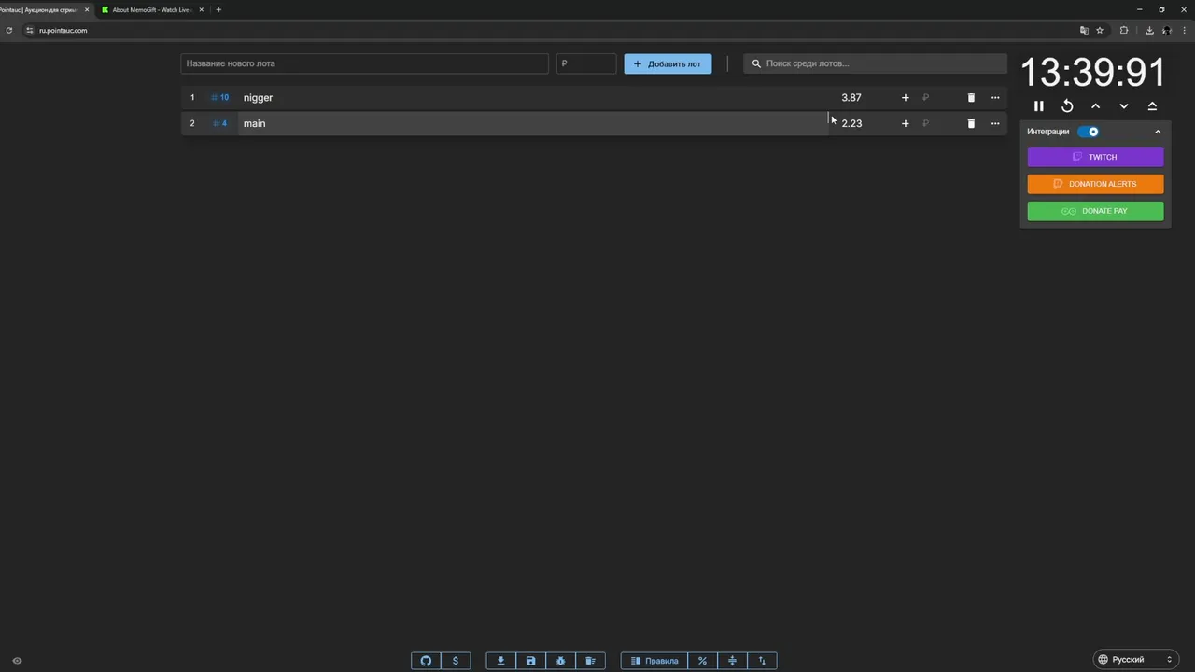Toggle the Интеграции switch

point(1089,132)
